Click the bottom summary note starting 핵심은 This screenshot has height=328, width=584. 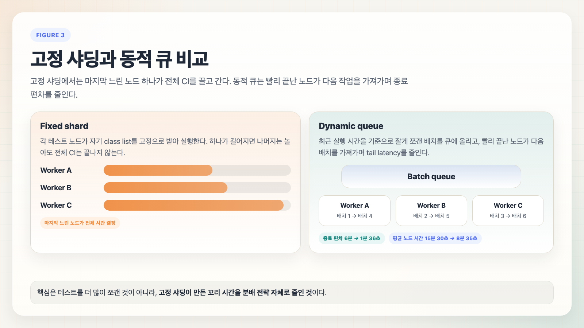click(292, 293)
